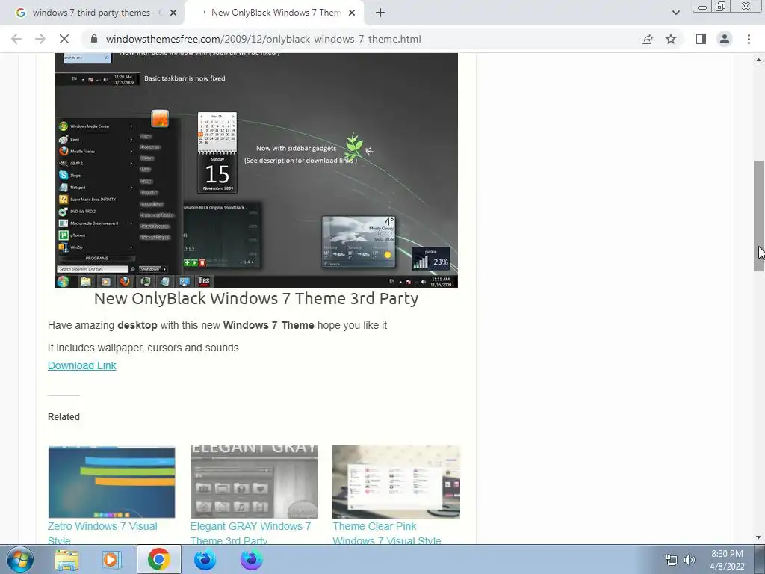
Task: Click the Related section label
Action: tap(64, 417)
